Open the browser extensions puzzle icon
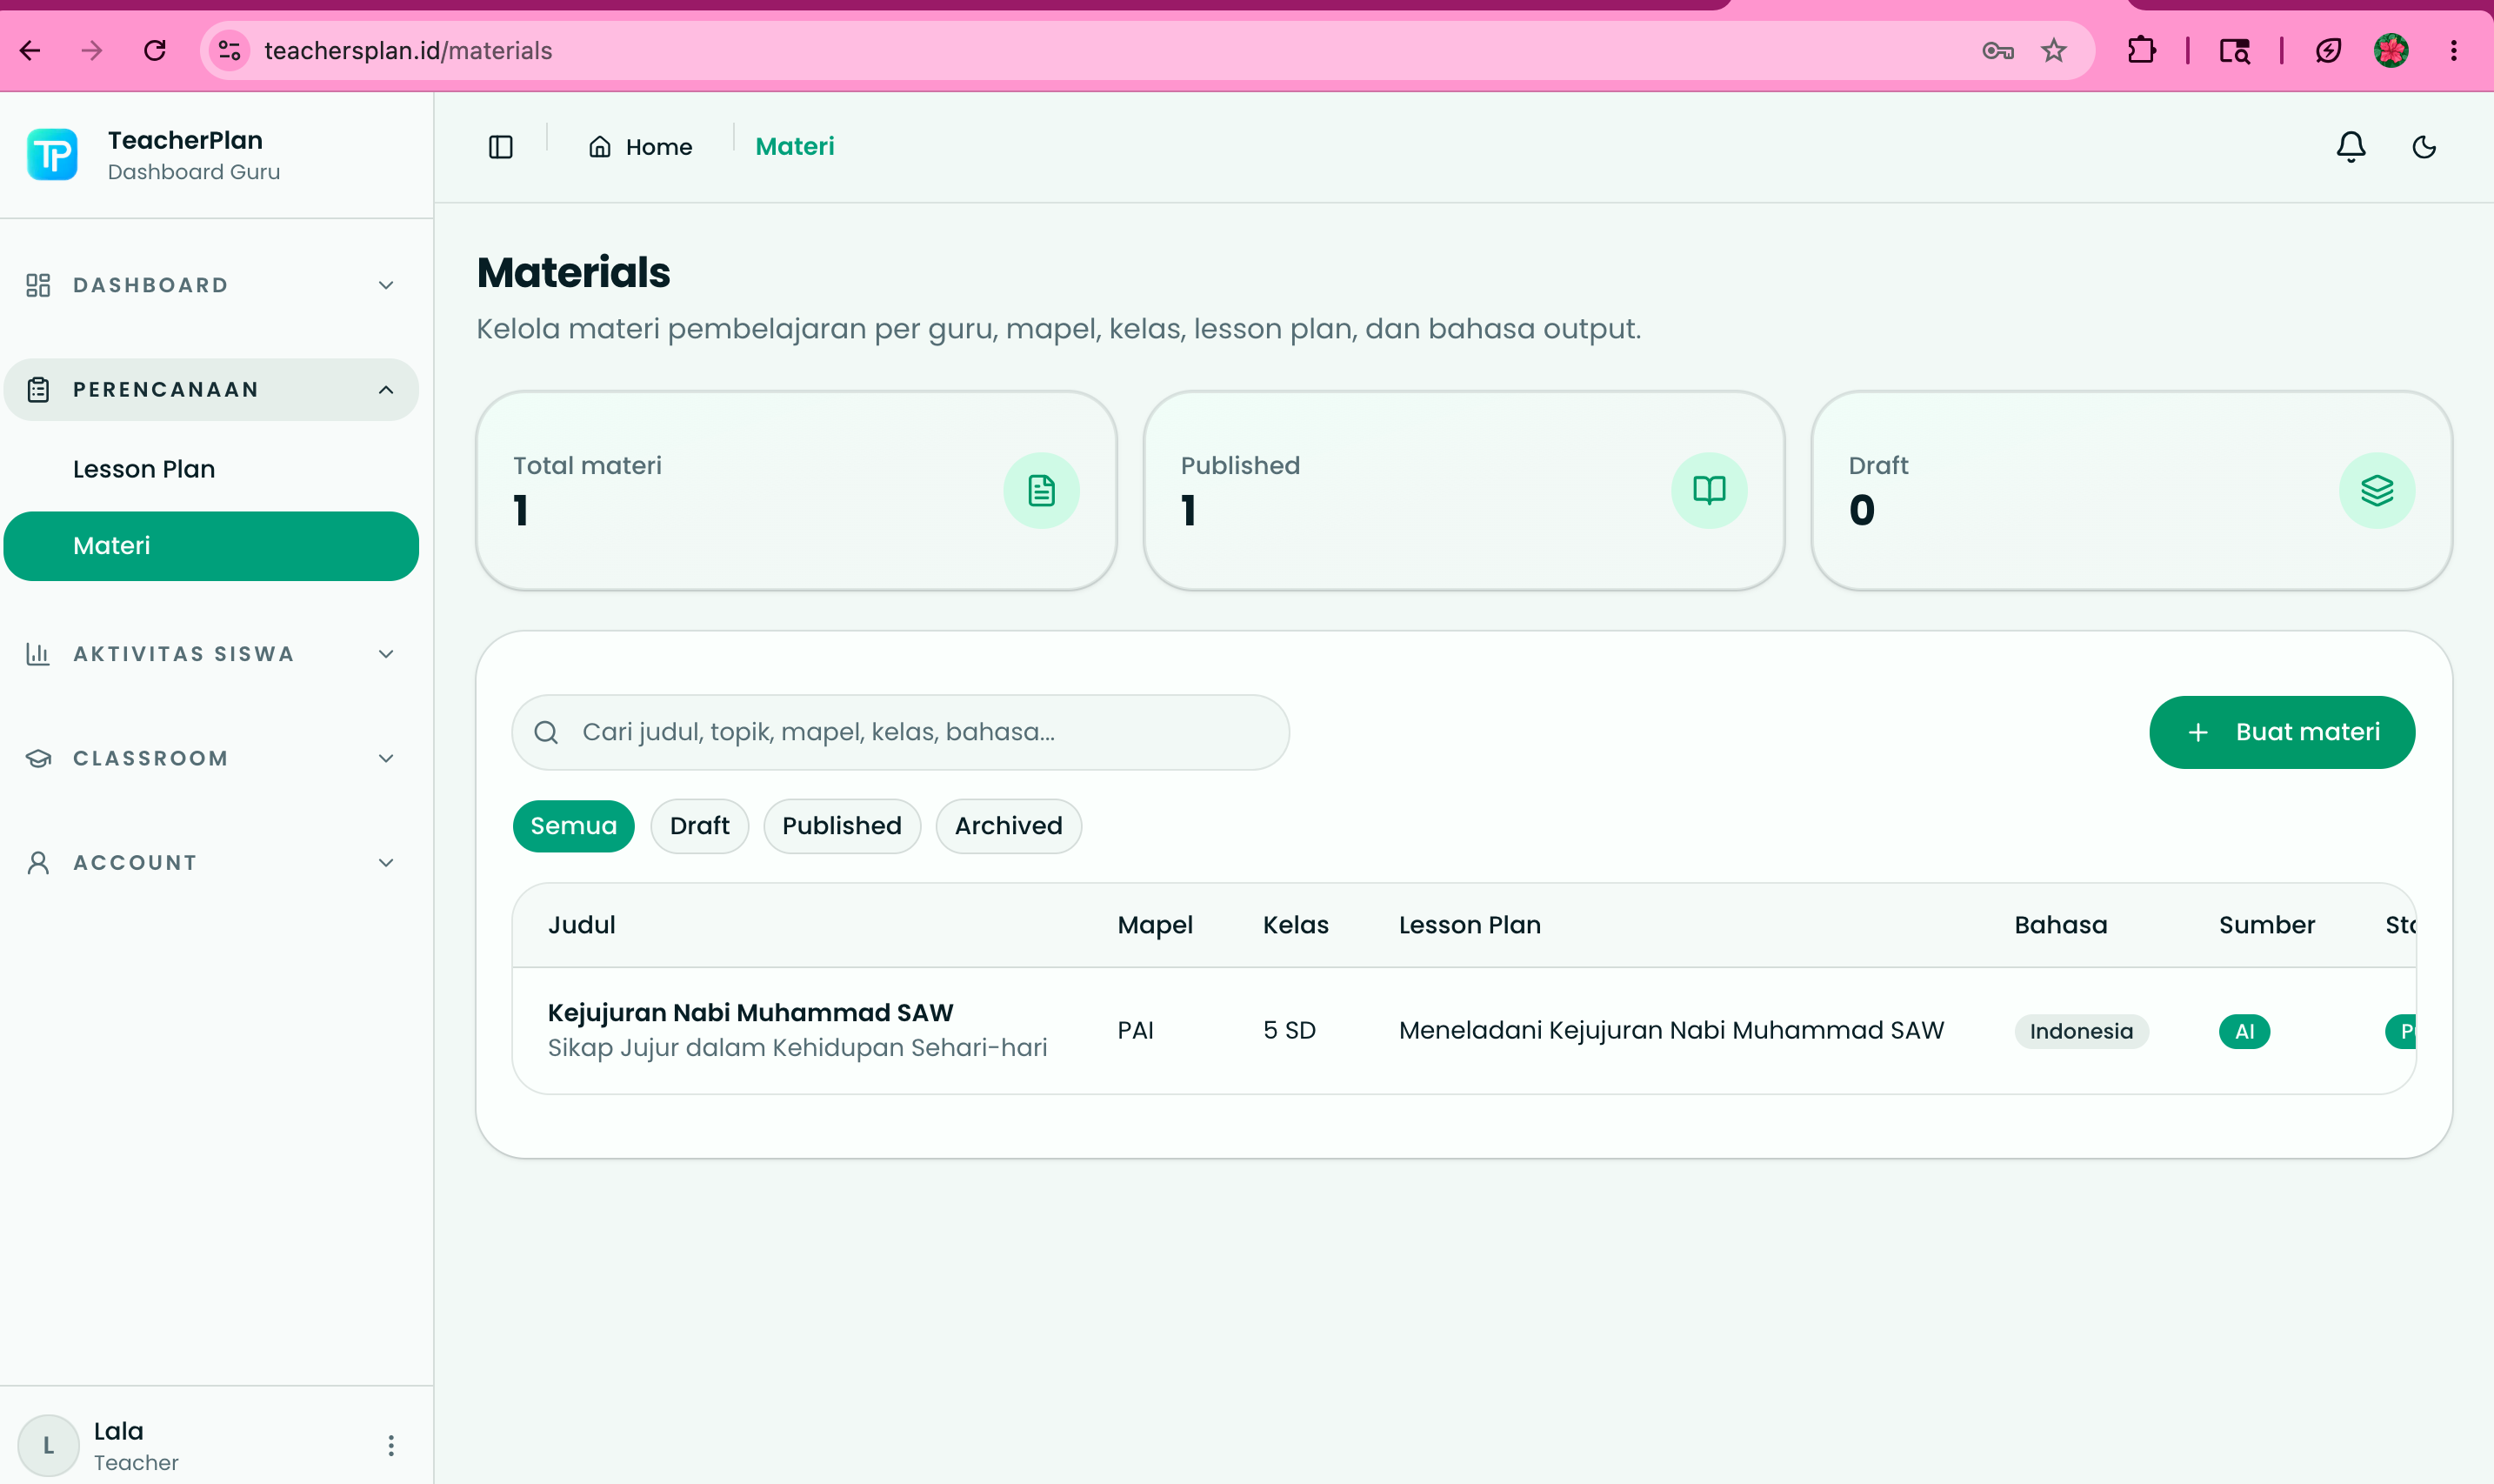The image size is (2494, 1484). pos(2141,50)
